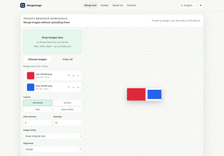Click the blue-90x60.png file name

click(x=44, y=86)
